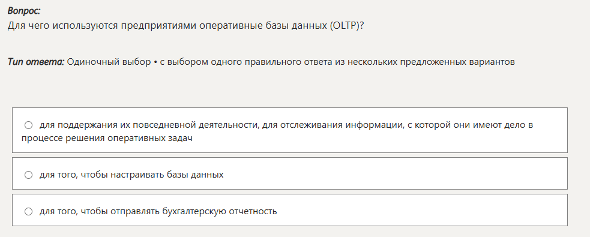Select radio button for настраивать базы данных
590x237 pixels.
click(x=29, y=175)
